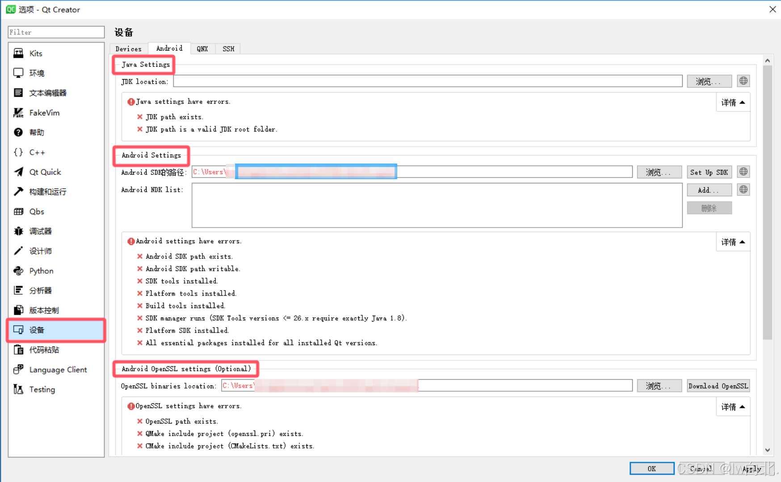
Task: Collapse the OpenSSL settings 详情 details
Action: click(x=733, y=407)
